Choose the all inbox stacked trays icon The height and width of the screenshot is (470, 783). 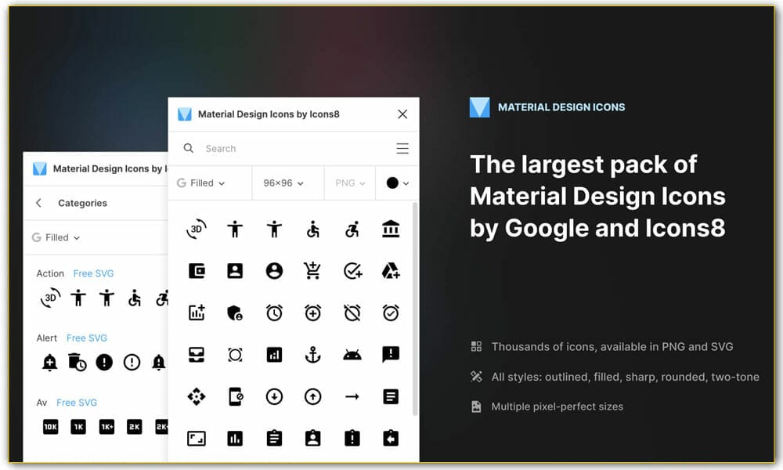[x=197, y=355]
